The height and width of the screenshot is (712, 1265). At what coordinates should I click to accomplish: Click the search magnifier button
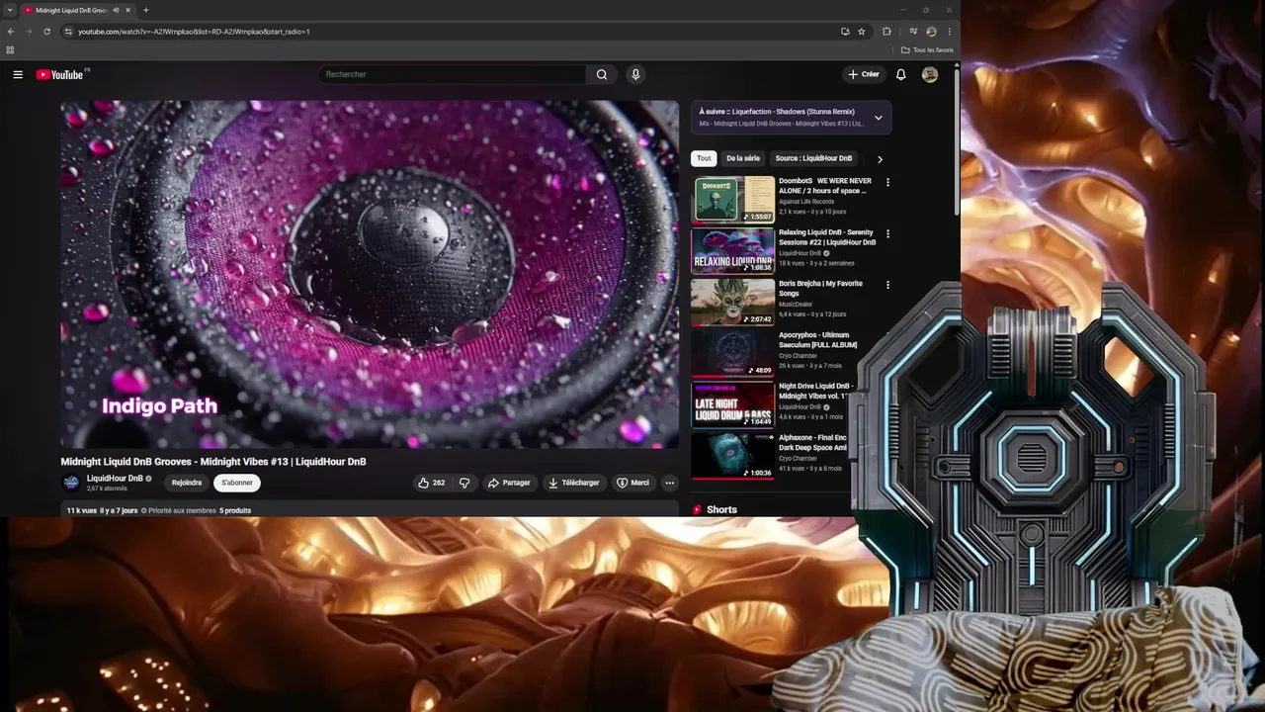coord(602,74)
